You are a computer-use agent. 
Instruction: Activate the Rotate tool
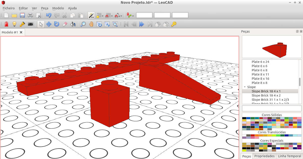(x=57, y=24)
